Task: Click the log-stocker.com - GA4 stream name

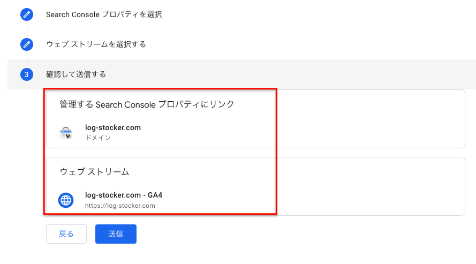Action: pyautogui.click(x=124, y=195)
